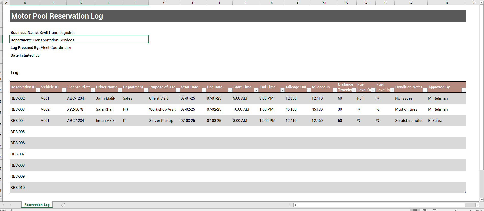Select column G header
Screen dimensions: 484x211
tap(164, 3)
